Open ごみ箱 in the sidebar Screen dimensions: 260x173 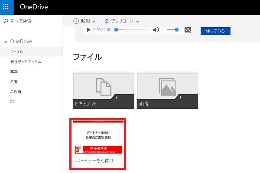tap(16, 91)
